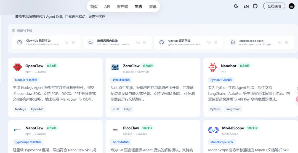Click the cloud icon for 腾讯云国内镜像
The image size is (298, 153).
(x=91, y=42)
